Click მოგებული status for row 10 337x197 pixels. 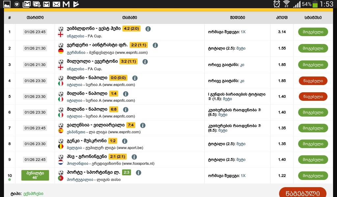(x=313, y=176)
